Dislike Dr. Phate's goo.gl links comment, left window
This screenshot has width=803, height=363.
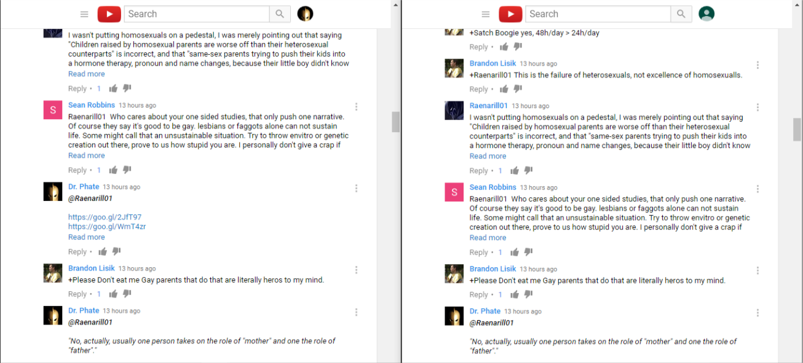[x=116, y=252]
